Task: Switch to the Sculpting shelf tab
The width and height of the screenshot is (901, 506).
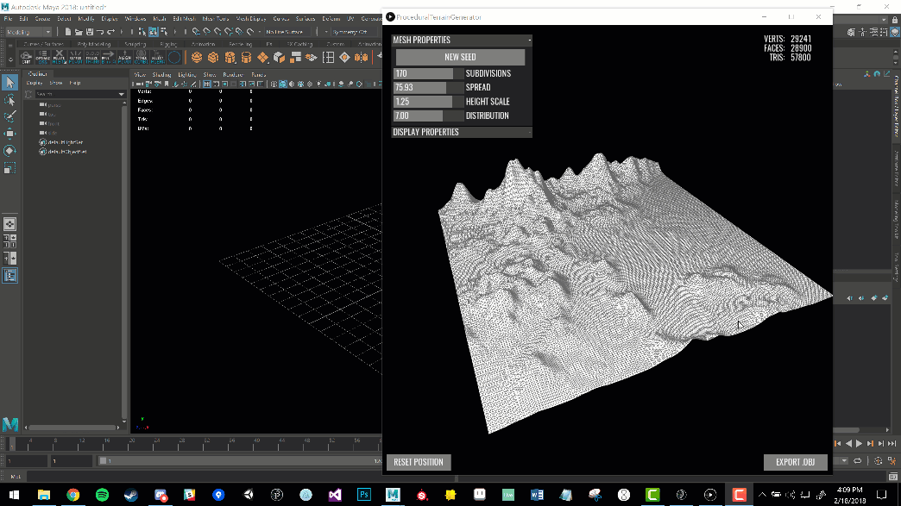Action: (135, 44)
